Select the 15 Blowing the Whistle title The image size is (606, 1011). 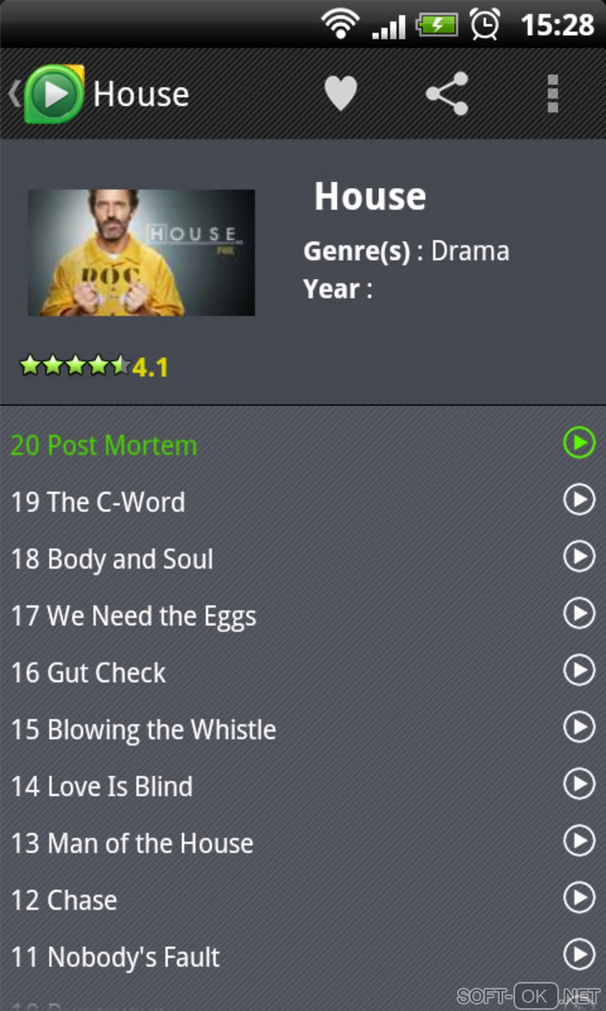coord(143,730)
